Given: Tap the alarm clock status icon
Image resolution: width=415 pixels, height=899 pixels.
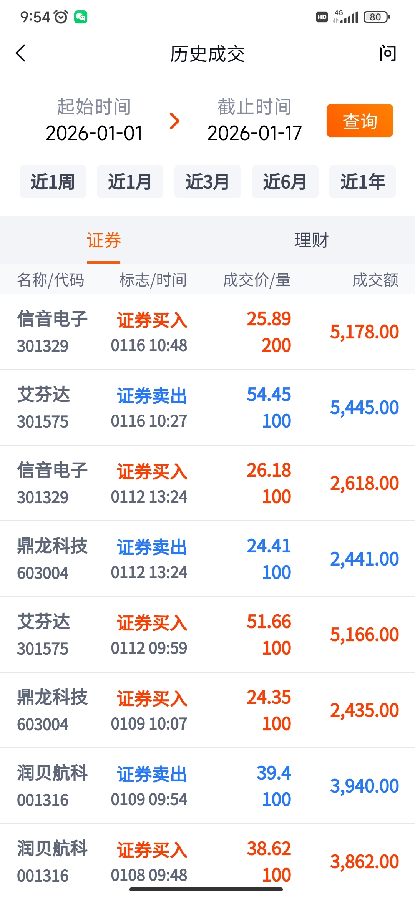Looking at the screenshot, I should (x=61, y=17).
